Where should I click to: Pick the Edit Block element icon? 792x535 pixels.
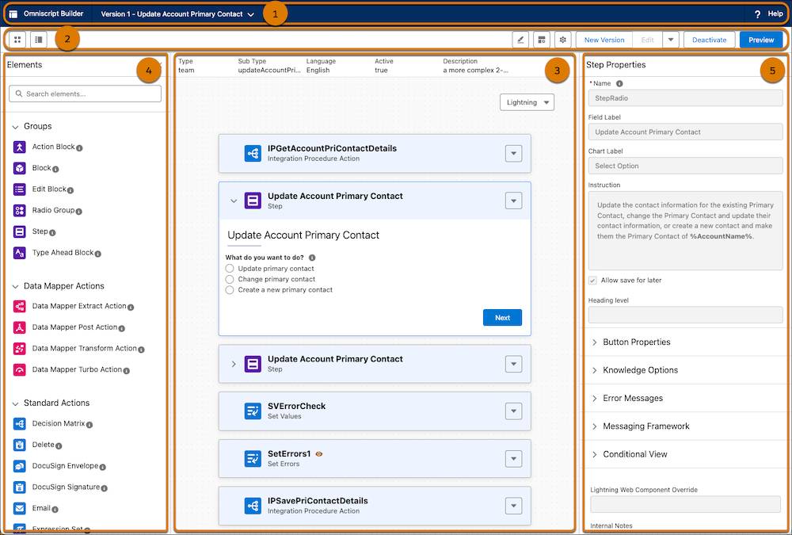click(x=19, y=189)
